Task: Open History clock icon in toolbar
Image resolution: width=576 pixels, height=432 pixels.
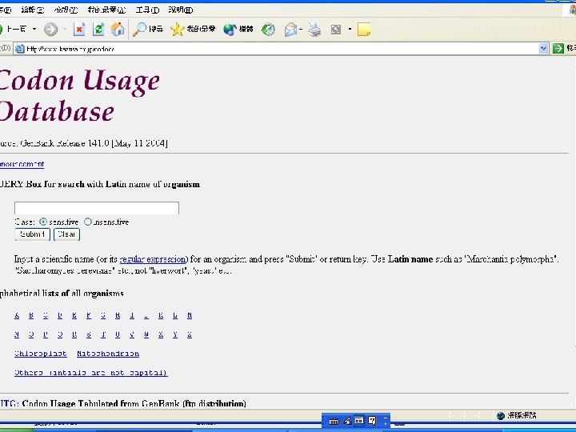Action: 268,29
